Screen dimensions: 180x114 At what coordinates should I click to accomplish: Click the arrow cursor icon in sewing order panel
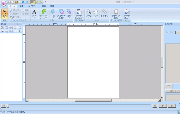pyautogui.click(x=20, y=31)
